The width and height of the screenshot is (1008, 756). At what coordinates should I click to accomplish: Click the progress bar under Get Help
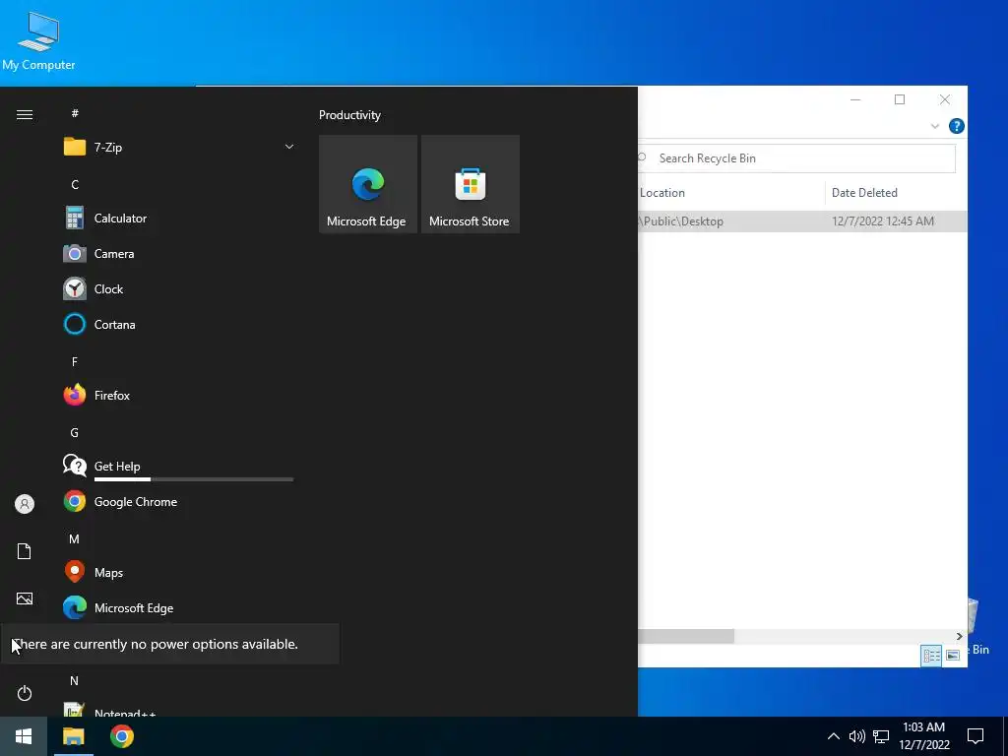194,479
